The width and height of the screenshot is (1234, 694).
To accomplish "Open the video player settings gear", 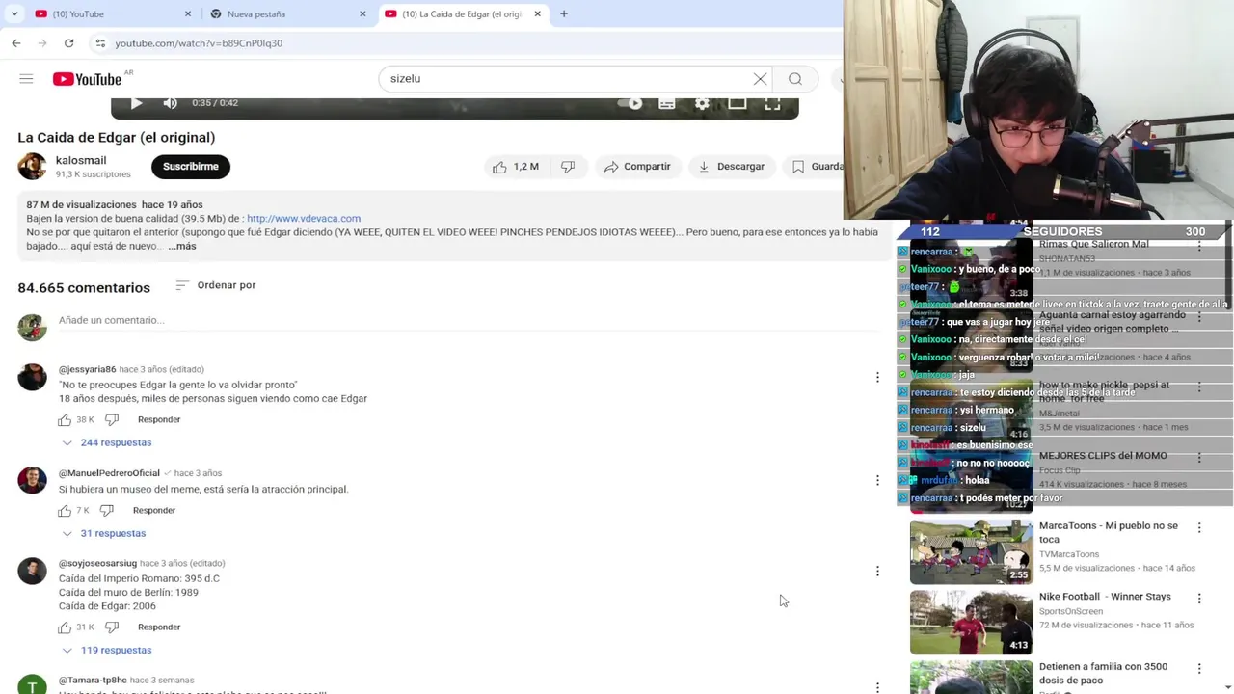I will coord(702,103).
